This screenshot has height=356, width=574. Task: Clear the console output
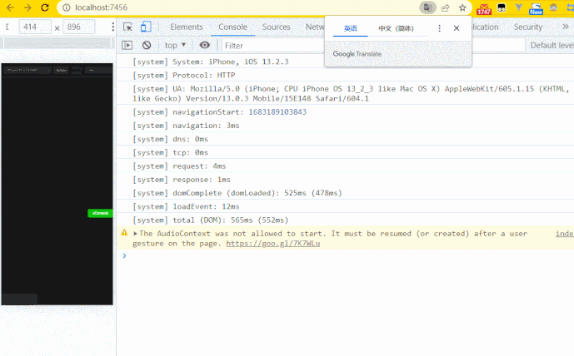[x=147, y=45]
